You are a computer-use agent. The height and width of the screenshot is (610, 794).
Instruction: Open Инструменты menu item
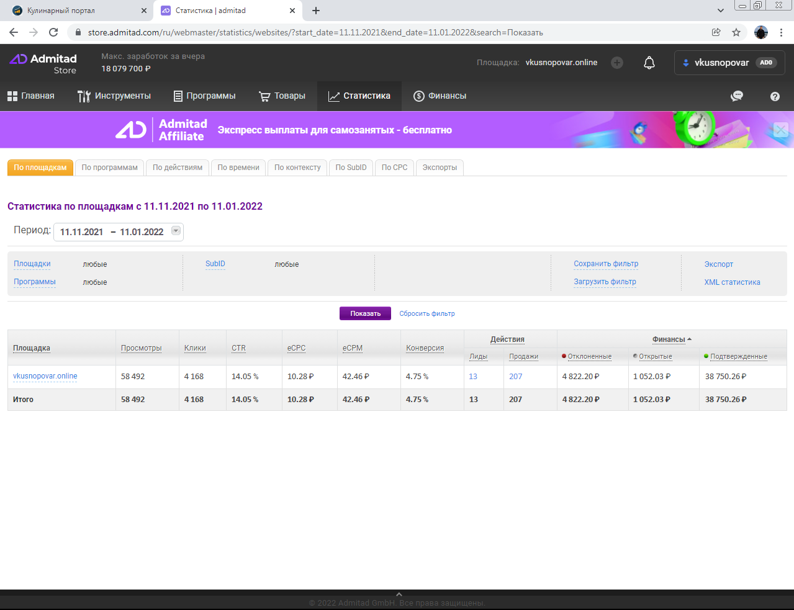(x=114, y=96)
